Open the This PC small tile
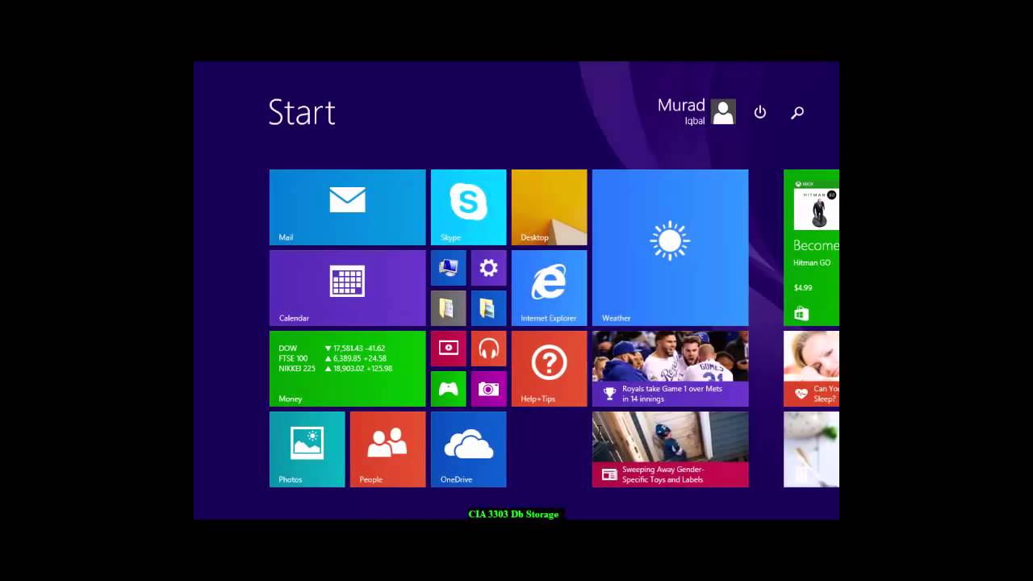 click(448, 268)
